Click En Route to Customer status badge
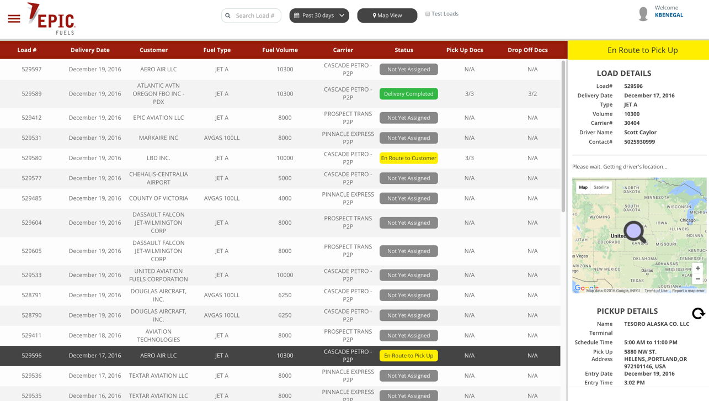The height and width of the screenshot is (401, 709). [x=409, y=158]
